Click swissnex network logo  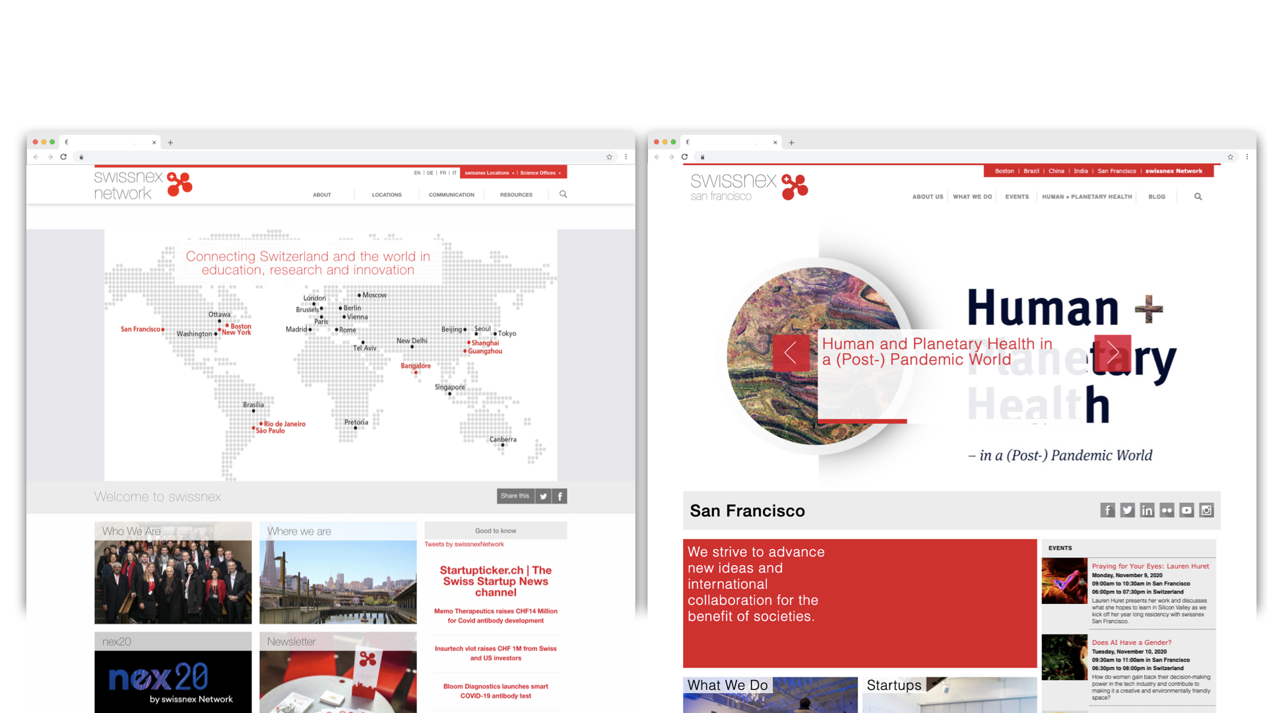point(143,185)
